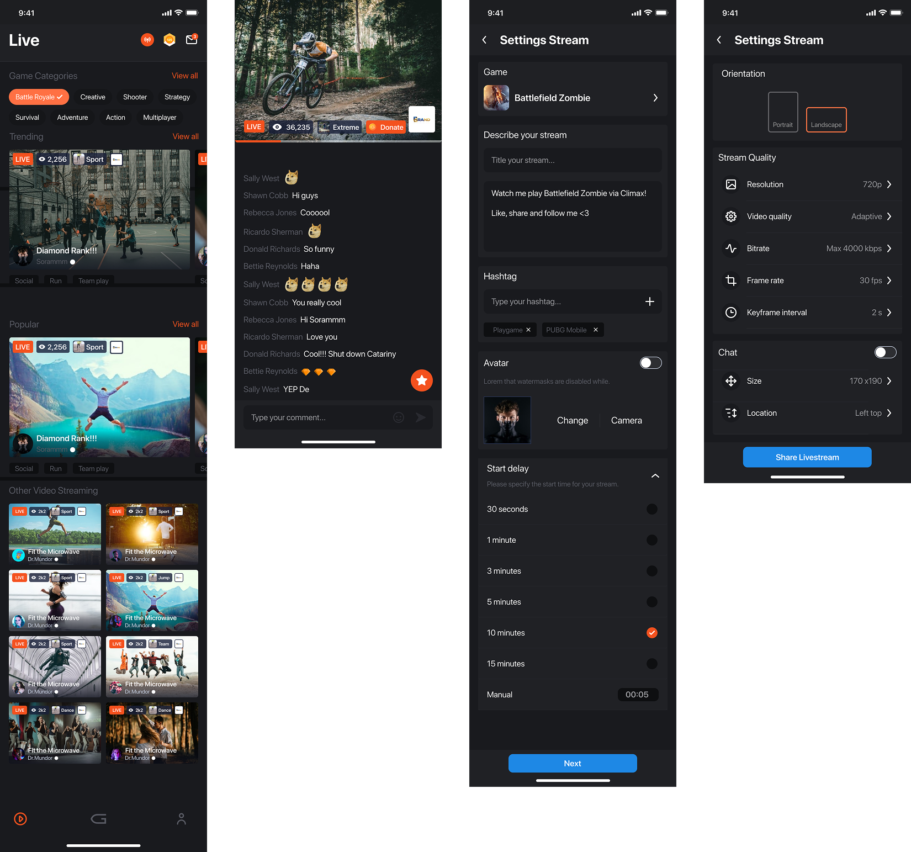Select the Shooter category chip

pyautogui.click(x=135, y=97)
